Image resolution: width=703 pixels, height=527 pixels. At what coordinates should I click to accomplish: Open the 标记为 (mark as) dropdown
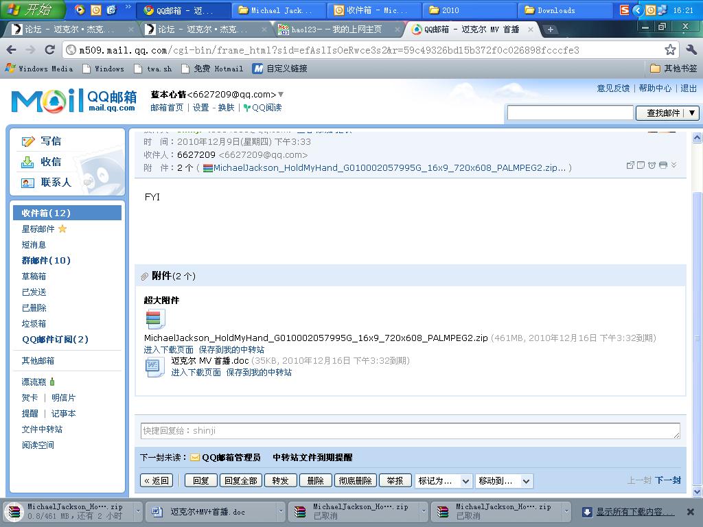tap(443, 481)
